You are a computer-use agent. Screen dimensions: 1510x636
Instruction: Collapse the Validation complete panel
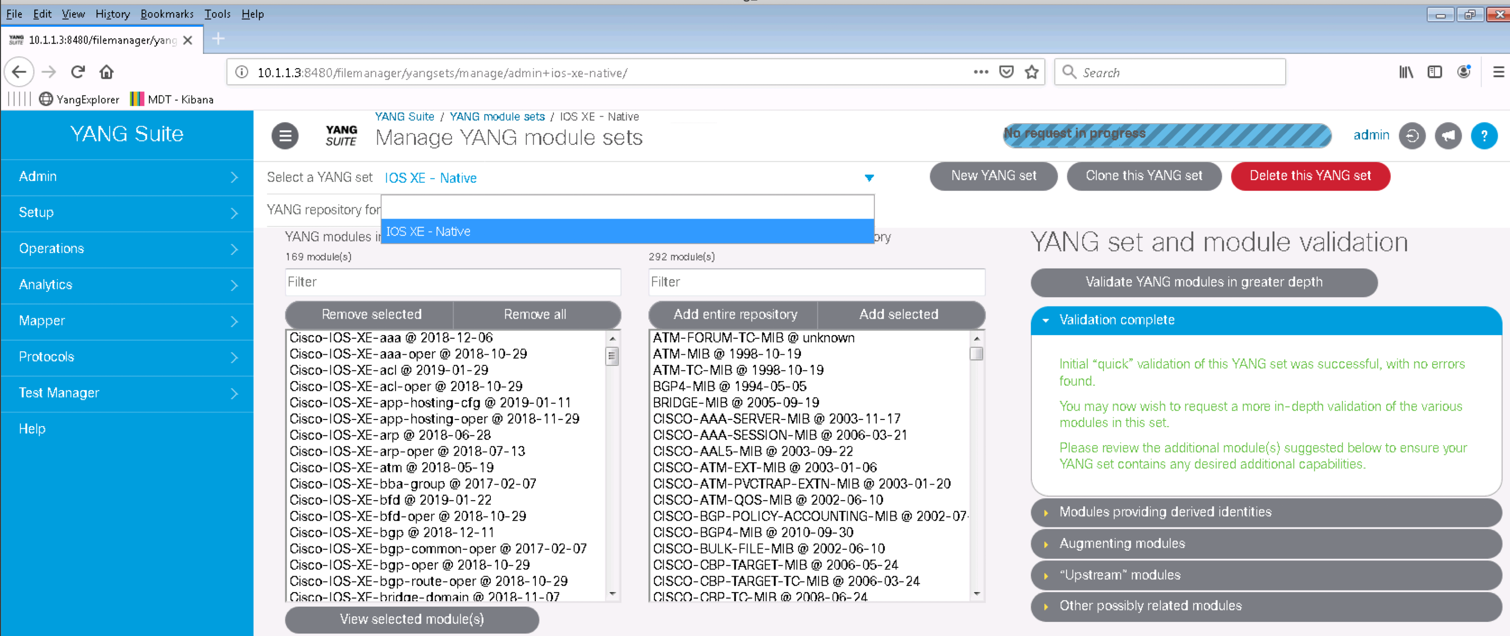pyautogui.click(x=1116, y=320)
